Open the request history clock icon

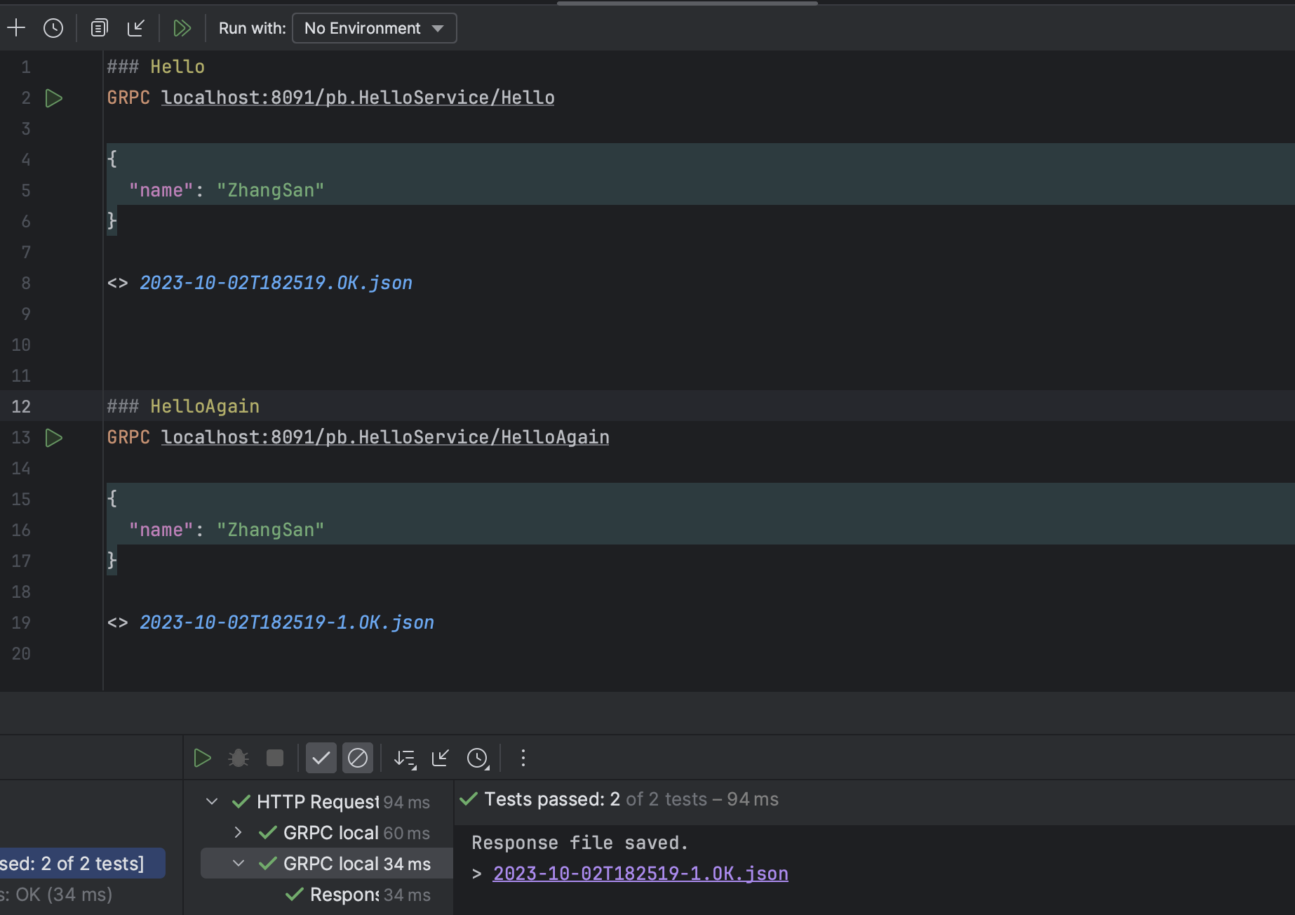tap(53, 28)
